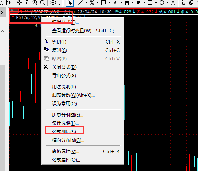This screenshot has width=198, height=171.
Task: Click the 开4.029 open price value
Action: coord(123,12)
